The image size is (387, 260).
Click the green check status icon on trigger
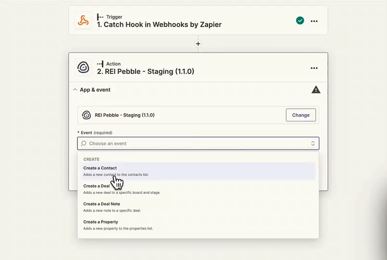300,21
